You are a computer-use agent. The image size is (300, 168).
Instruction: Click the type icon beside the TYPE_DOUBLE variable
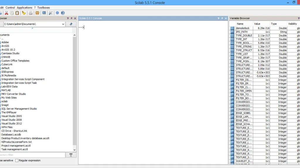[x=232, y=36]
